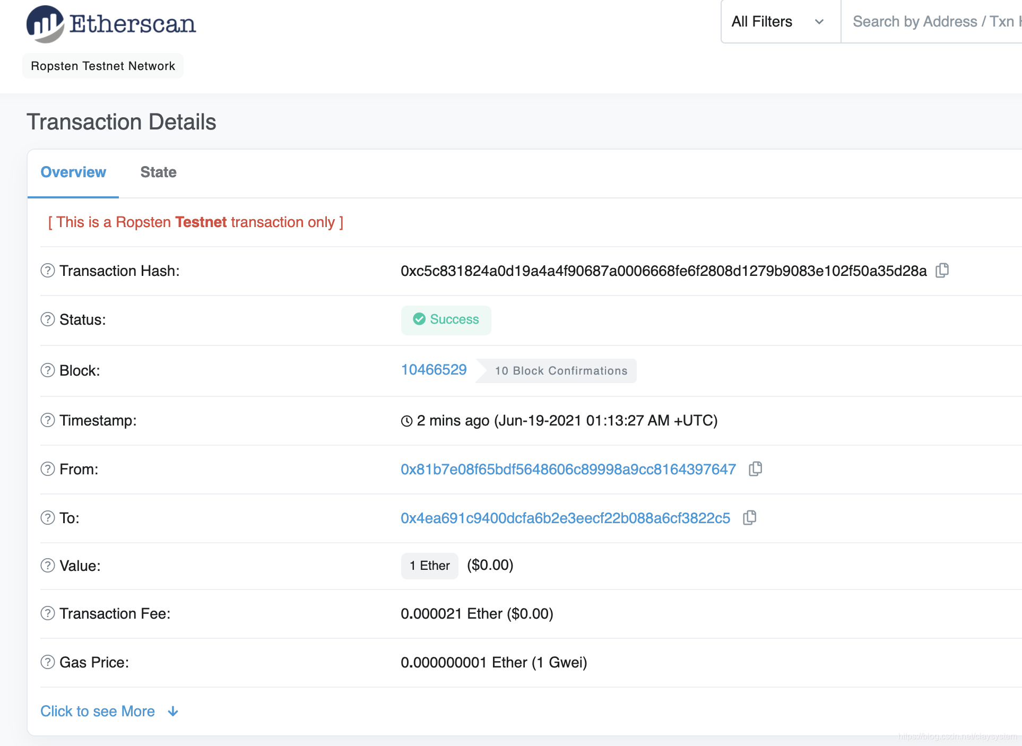Viewport: 1022px width, 746px height.
Task: Click the Transaction Details heading
Action: (122, 122)
